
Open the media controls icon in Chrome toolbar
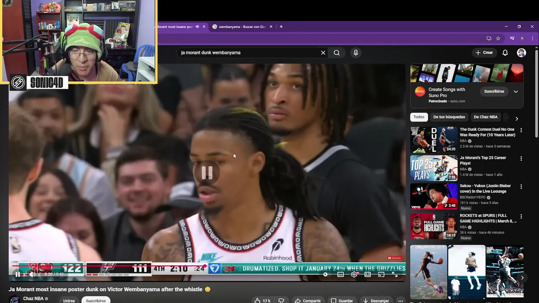[x=512, y=38]
